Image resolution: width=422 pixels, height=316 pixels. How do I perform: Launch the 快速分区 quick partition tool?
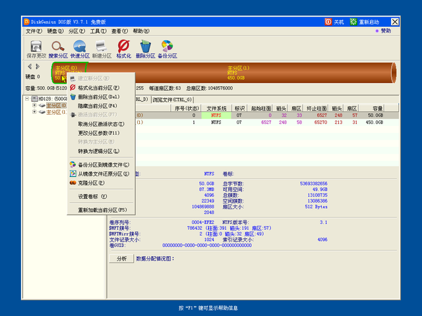click(80, 49)
